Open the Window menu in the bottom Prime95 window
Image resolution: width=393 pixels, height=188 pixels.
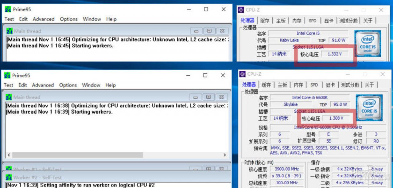coord(91,85)
